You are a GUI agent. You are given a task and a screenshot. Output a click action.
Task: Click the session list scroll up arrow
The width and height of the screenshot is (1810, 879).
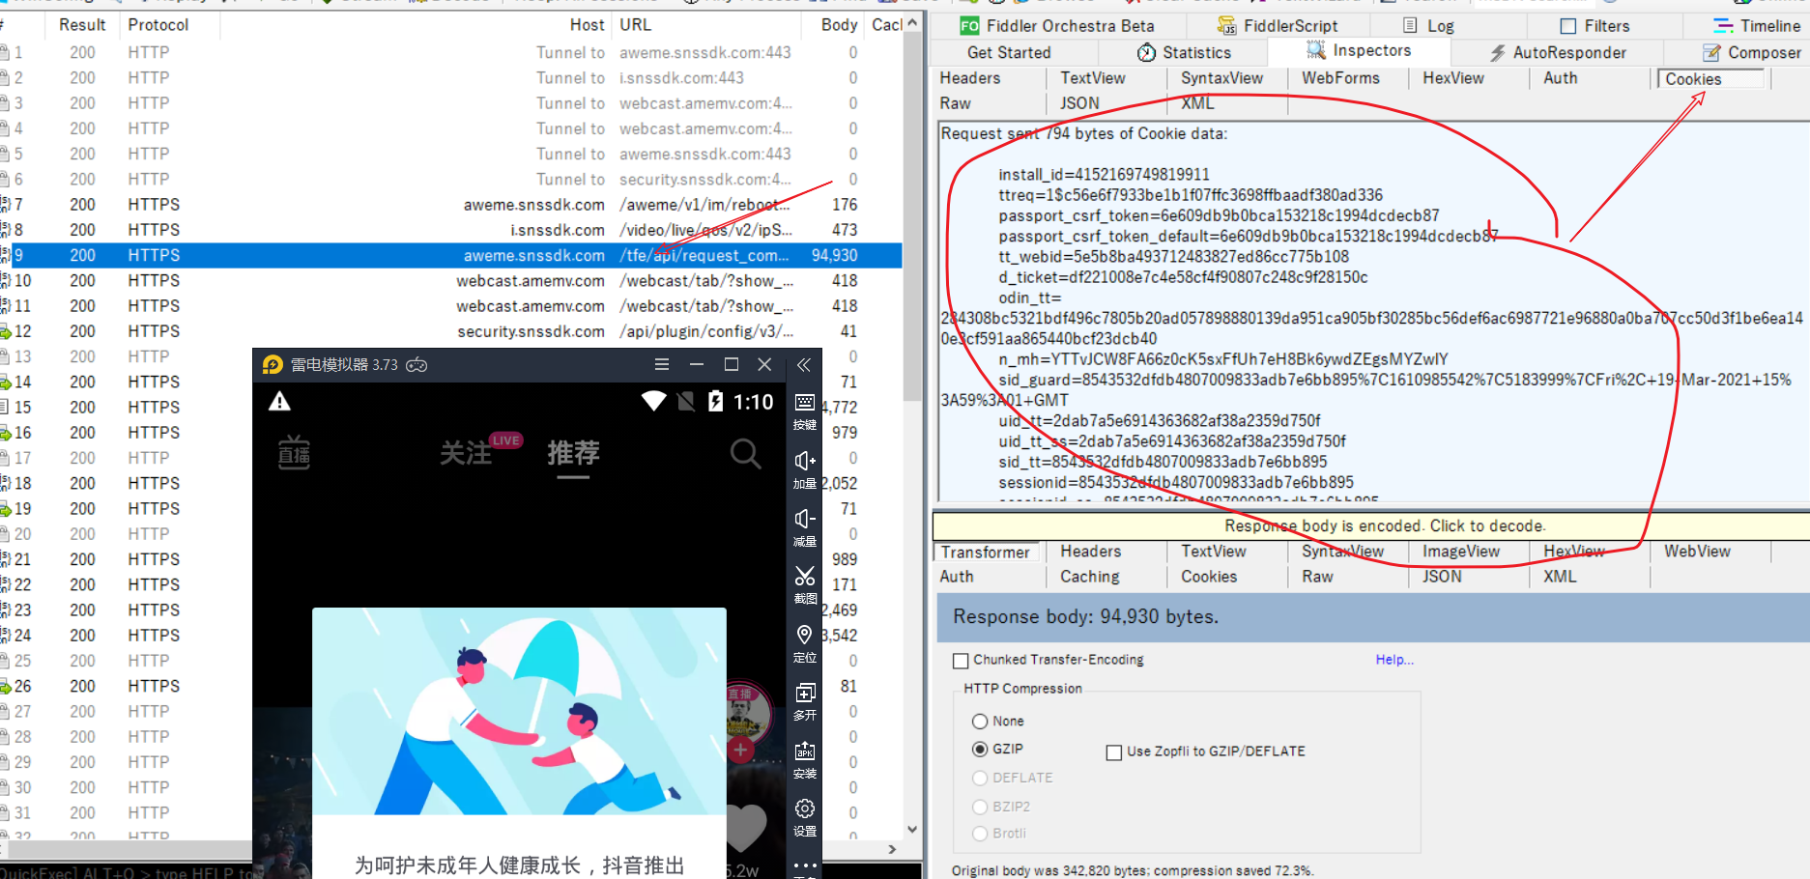coord(912,22)
